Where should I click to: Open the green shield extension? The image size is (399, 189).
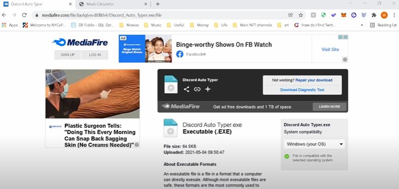coord(323,15)
